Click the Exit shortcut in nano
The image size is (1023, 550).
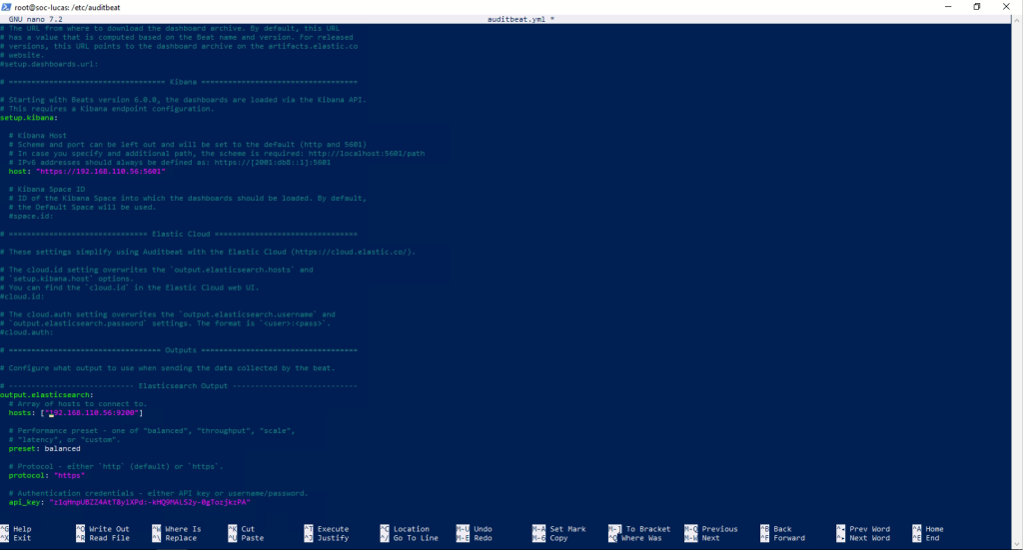[x=22, y=538]
